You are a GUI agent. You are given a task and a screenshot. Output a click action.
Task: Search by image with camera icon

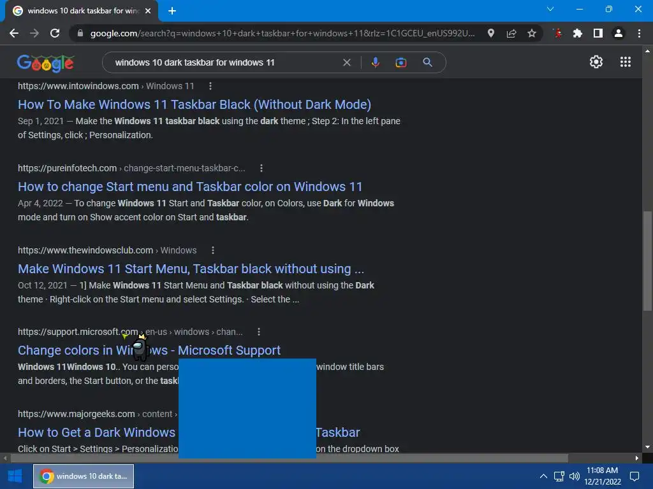click(400, 62)
